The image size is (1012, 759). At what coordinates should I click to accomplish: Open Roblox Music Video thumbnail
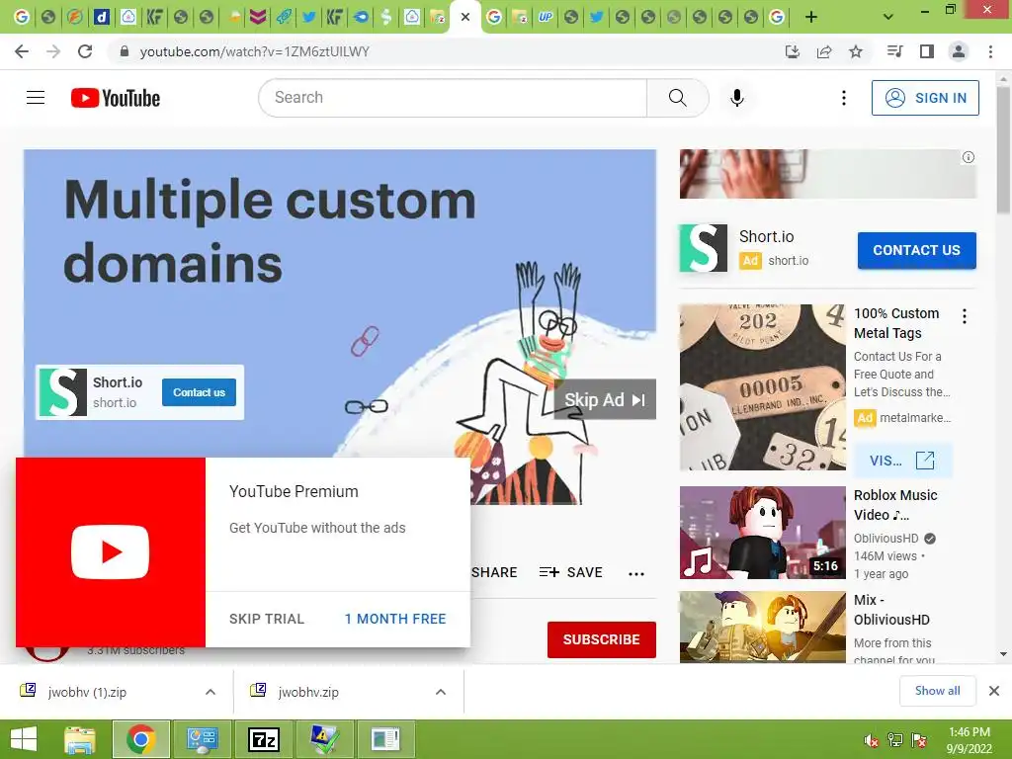coord(762,533)
